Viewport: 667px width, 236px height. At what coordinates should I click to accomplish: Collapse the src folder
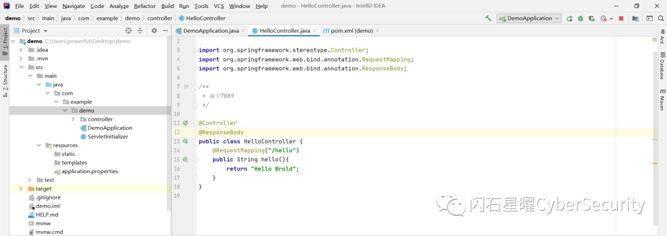(x=21, y=67)
